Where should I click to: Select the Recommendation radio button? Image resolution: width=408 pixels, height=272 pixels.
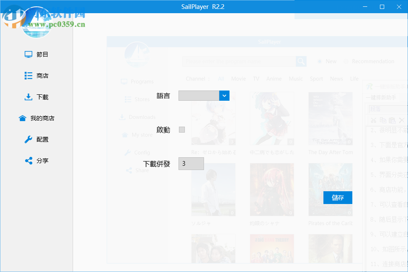[x=346, y=61]
